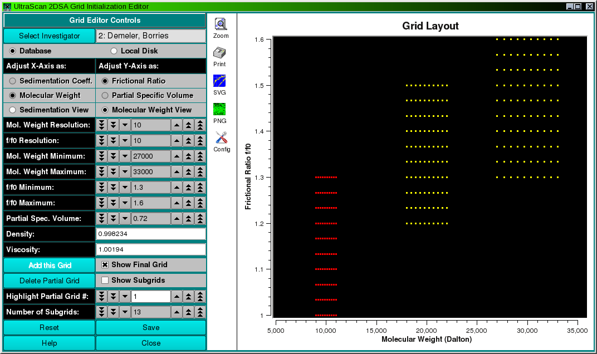Reset the grid editor
Screen dimensions: 597x354
pyautogui.click(x=49, y=327)
